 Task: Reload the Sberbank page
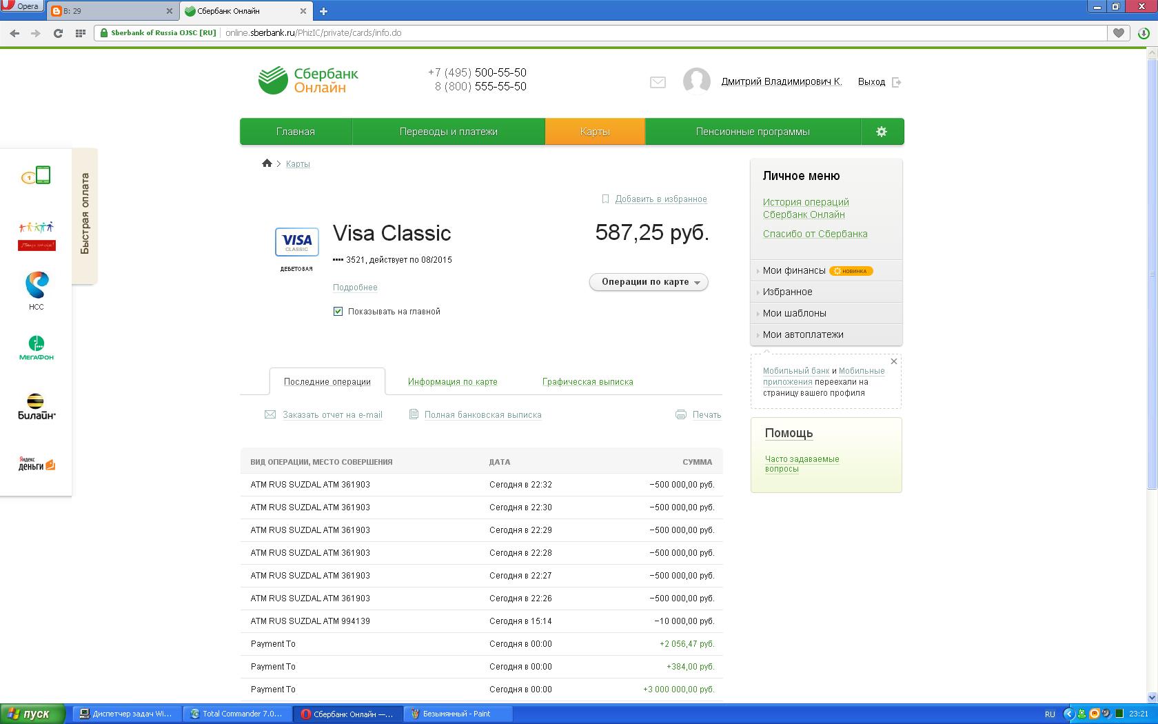58,33
